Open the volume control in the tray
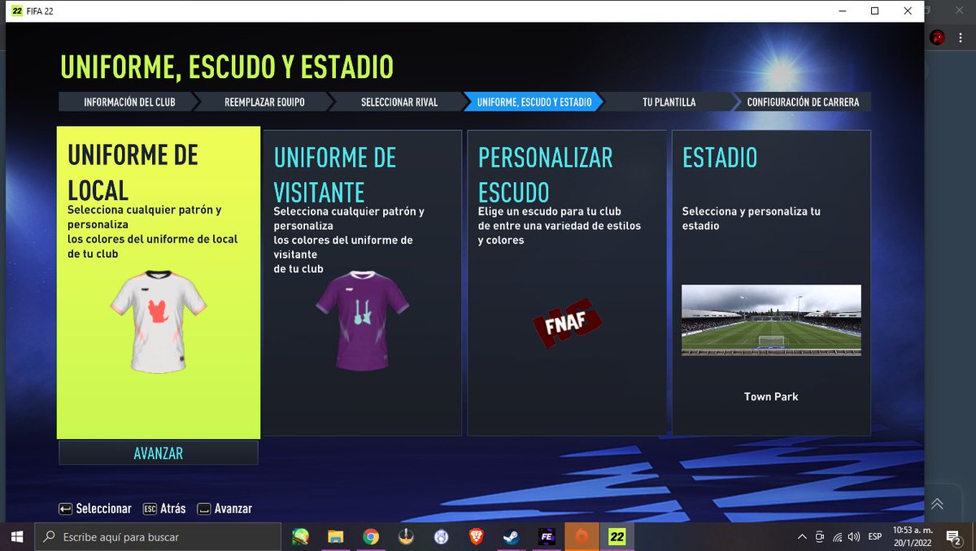This screenshot has width=976, height=551. point(853,536)
